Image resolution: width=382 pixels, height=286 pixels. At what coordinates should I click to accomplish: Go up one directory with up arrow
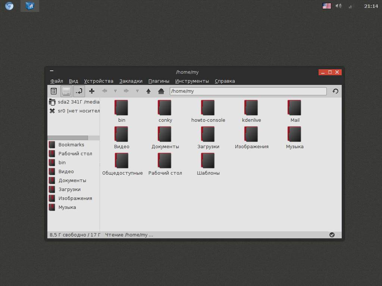tap(148, 91)
